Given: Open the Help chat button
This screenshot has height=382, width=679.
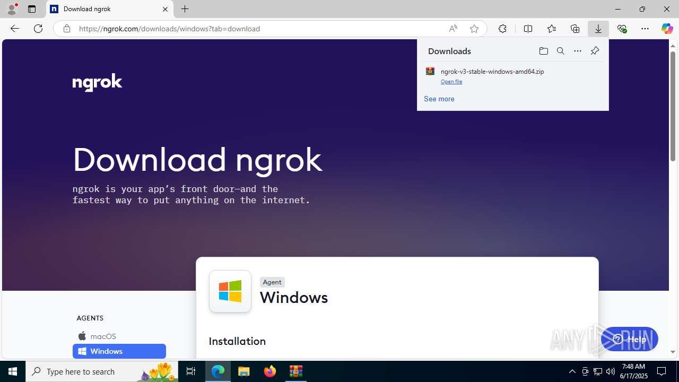Looking at the screenshot, I should (x=630, y=340).
